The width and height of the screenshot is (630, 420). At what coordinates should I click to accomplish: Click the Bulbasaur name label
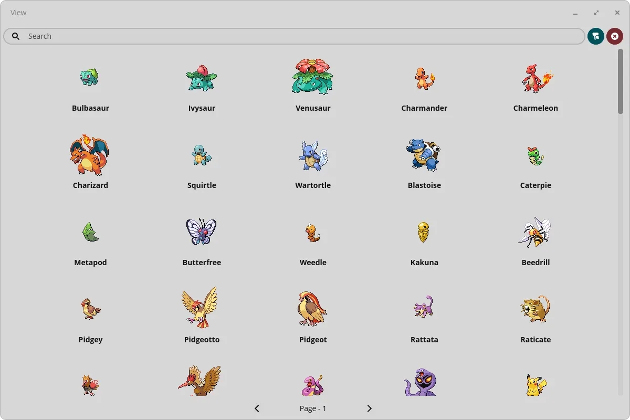click(x=90, y=108)
